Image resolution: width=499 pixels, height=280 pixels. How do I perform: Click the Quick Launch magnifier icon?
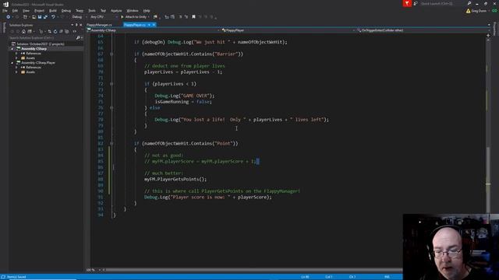[x=469, y=3]
